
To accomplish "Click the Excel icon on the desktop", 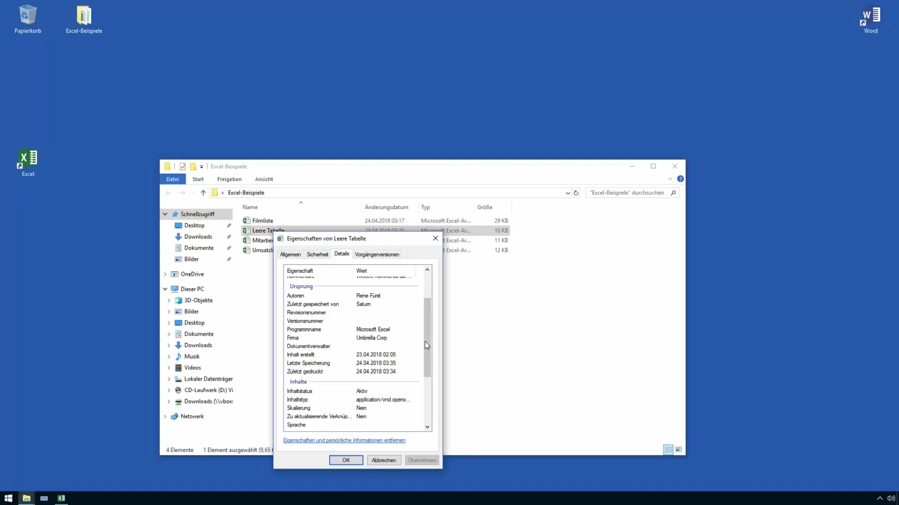I will [27, 159].
